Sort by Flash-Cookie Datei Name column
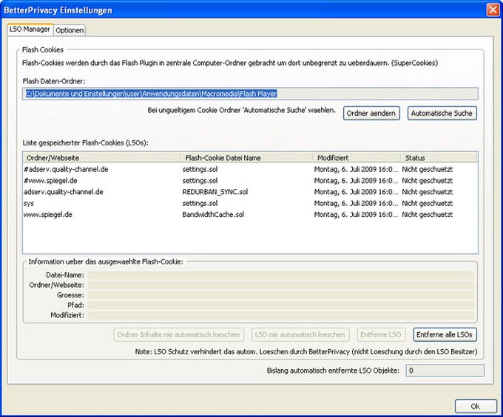Screen dimensions: 503x417 click(x=247, y=158)
